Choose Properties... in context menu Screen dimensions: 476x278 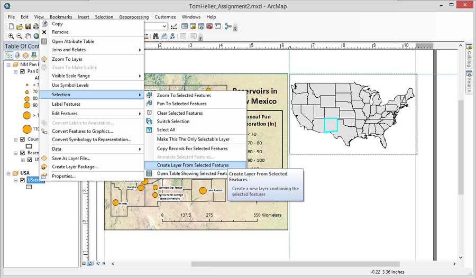coord(91,176)
